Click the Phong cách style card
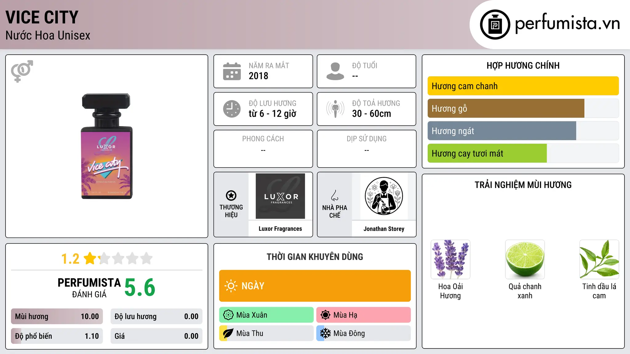The width and height of the screenshot is (630, 354). pyautogui.click(x=263, y=149)
